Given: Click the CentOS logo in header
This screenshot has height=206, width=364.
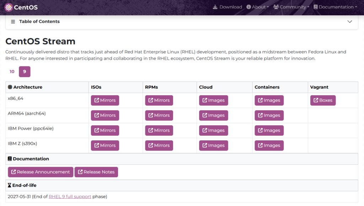Looking at the screenshot, I should pos(21,7).
